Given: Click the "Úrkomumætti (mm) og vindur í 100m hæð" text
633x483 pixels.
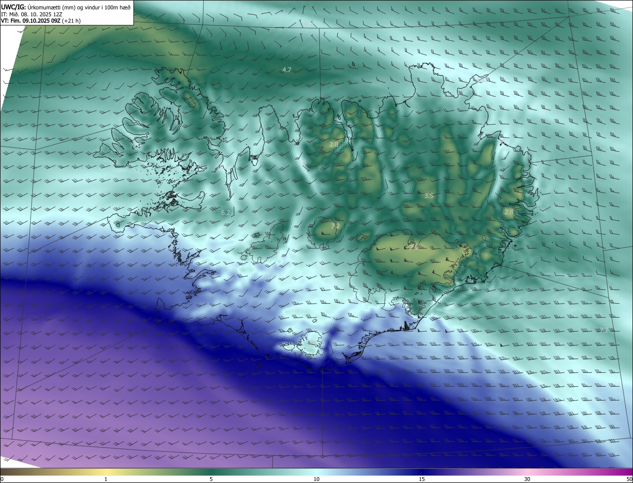Looking at the screenshot, I should [79, 7].
